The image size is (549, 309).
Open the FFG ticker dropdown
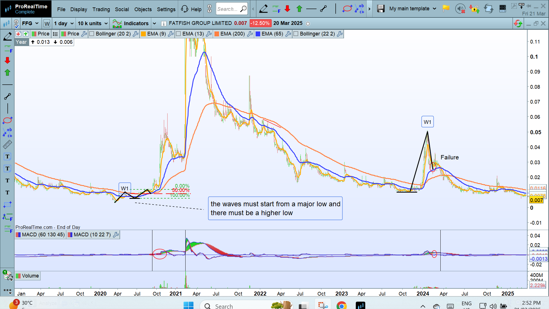tap(30, 23)
